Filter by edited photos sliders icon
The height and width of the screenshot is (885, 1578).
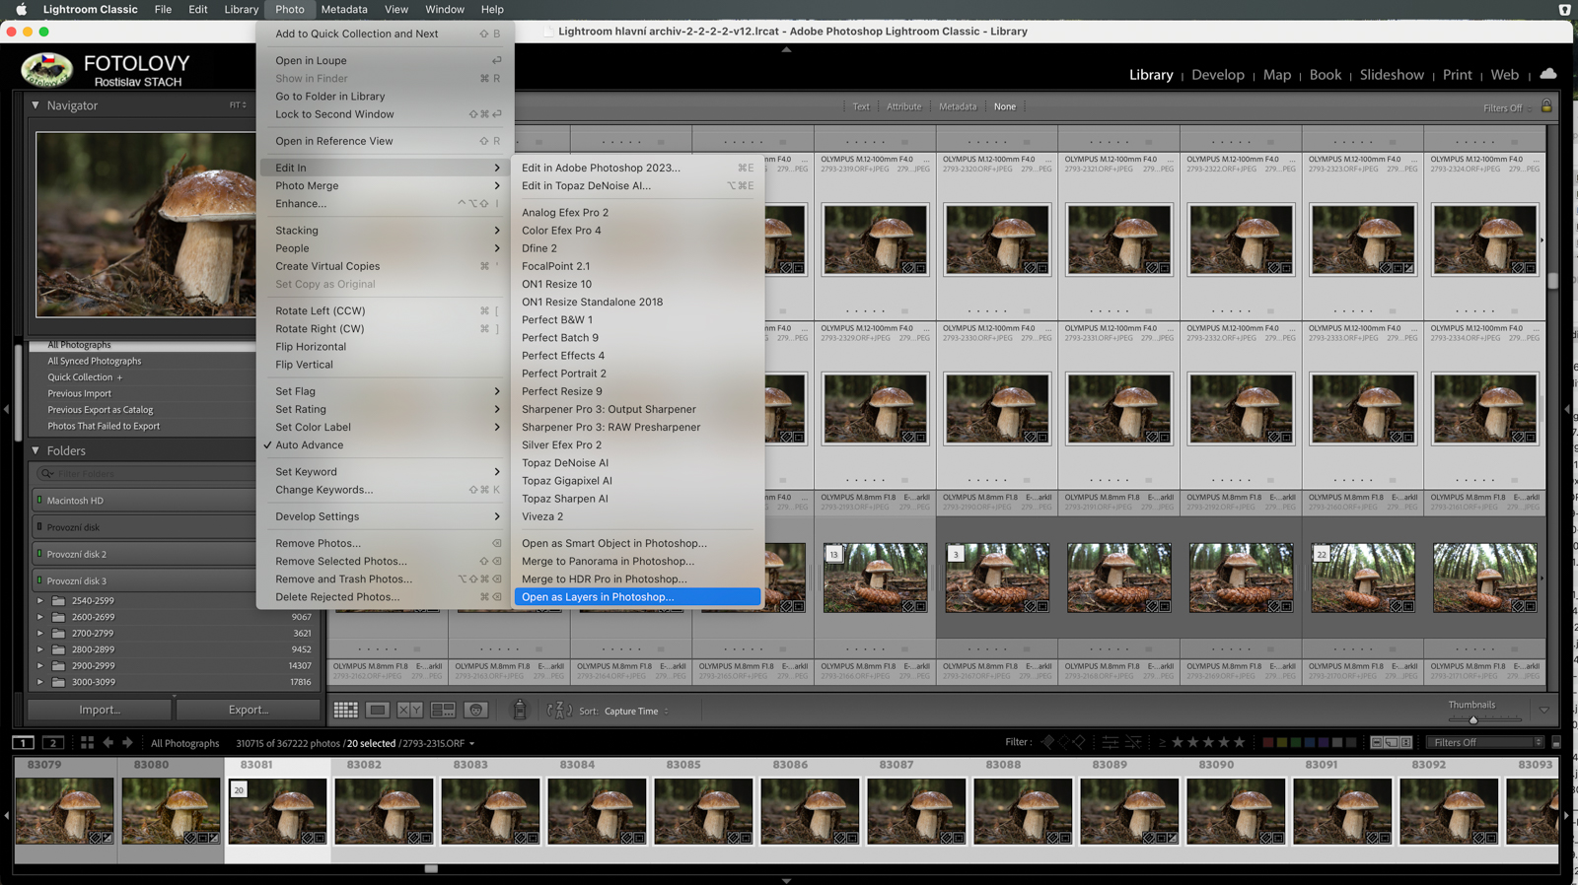pyautogui.click(x=1111, y=742)
